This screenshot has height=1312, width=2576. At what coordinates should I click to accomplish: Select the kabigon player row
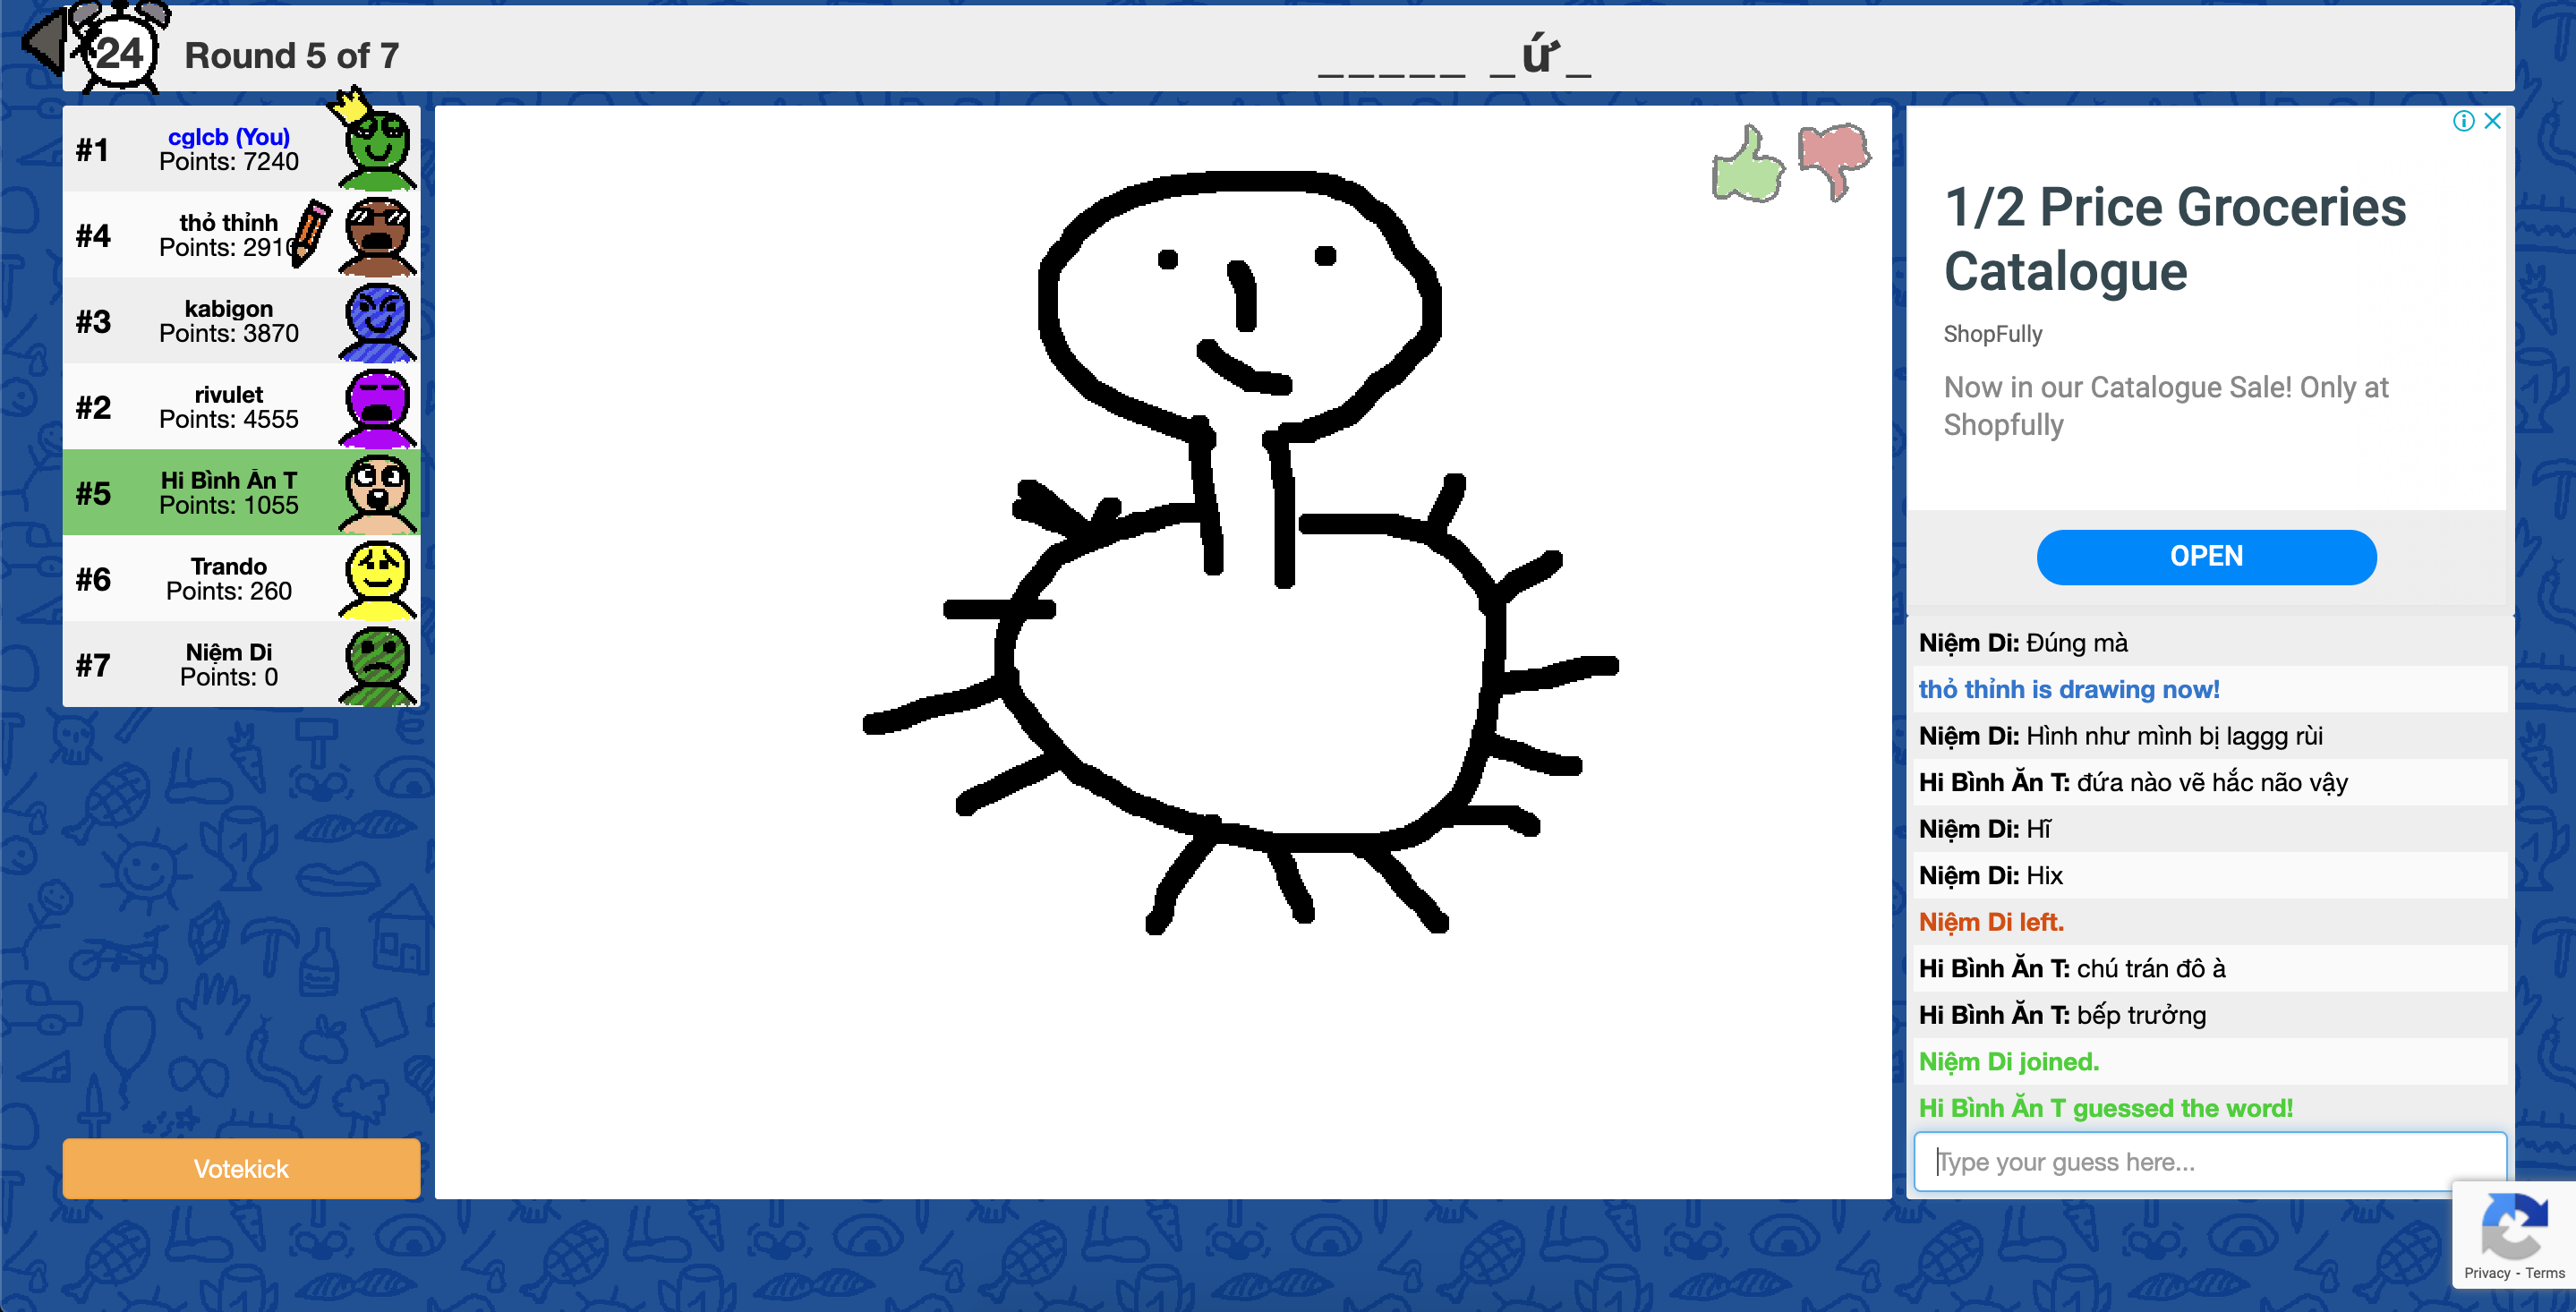228,321
